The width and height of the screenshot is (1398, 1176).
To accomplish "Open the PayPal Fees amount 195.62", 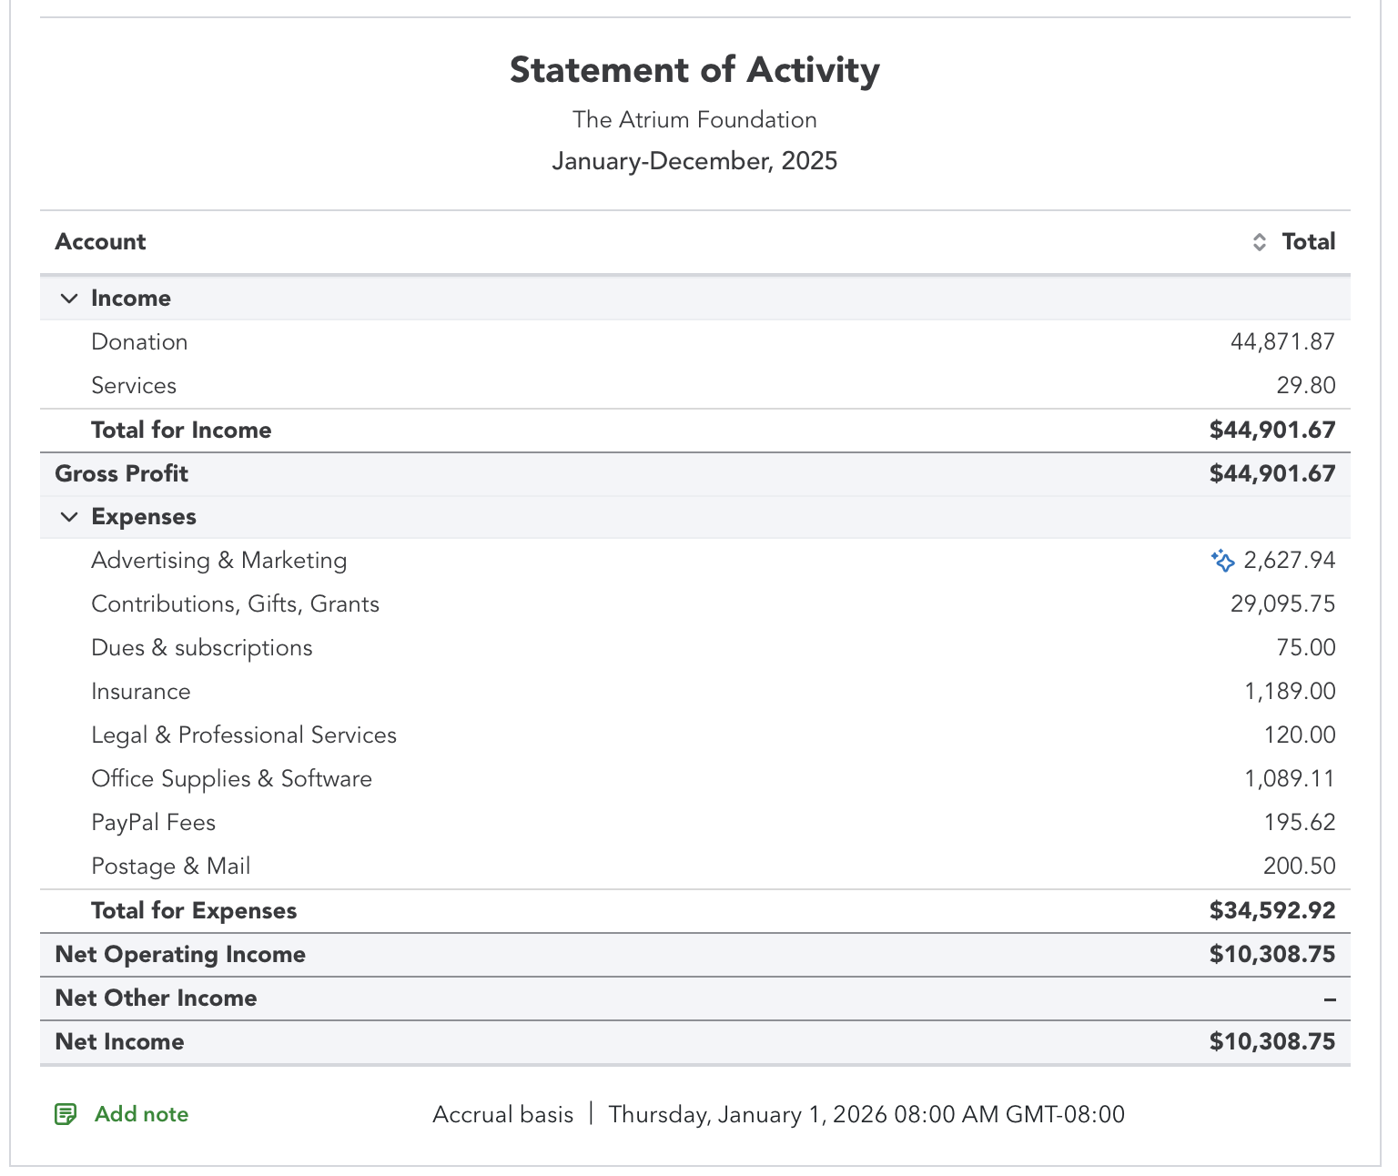I will click(x=1299, y=823).
